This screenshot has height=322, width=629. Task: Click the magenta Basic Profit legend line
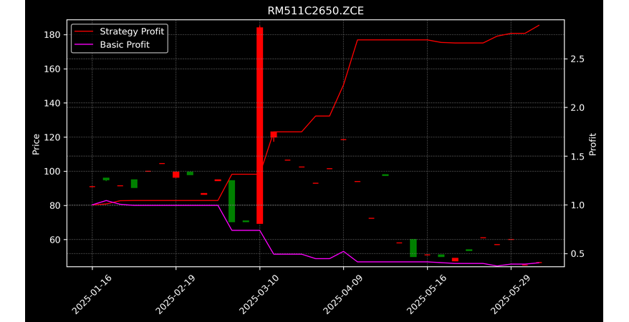click(x=83, y=44)
